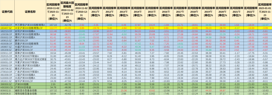This screenshot has height=95, width=272.
Task: Click the 2020年 区间回报率 column header
Action: point(222,12)
